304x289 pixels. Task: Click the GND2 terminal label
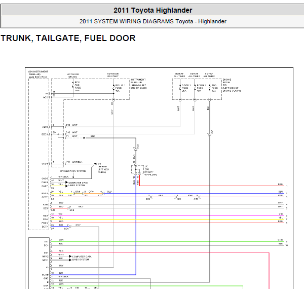click(45, 178)
